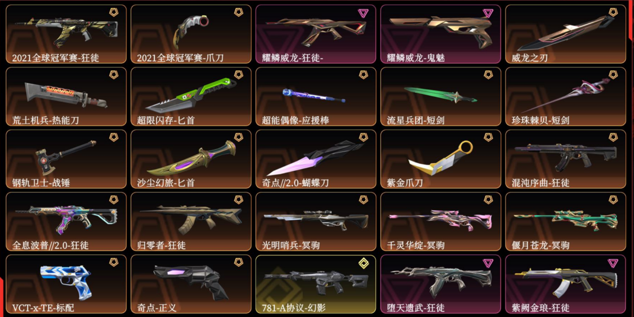Viewport: 634px width, 317px height.
Task: Click the pink triangle tier icon on 堕天遗武-狂徒
Action: point(488,263)
